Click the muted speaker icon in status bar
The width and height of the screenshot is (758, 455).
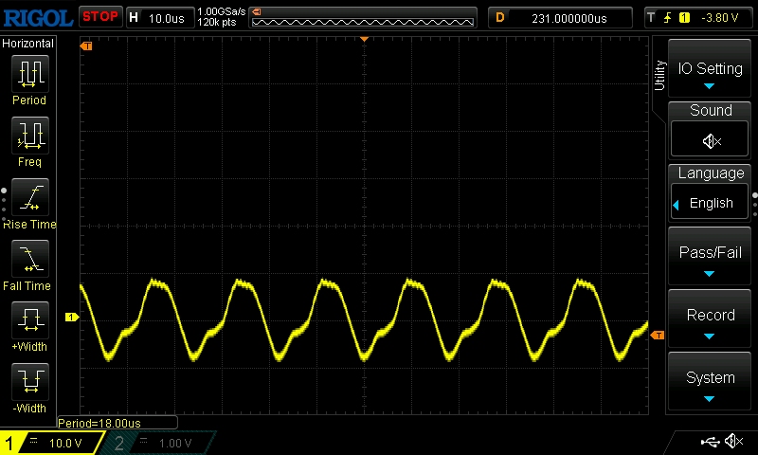(x=733, y=442)
